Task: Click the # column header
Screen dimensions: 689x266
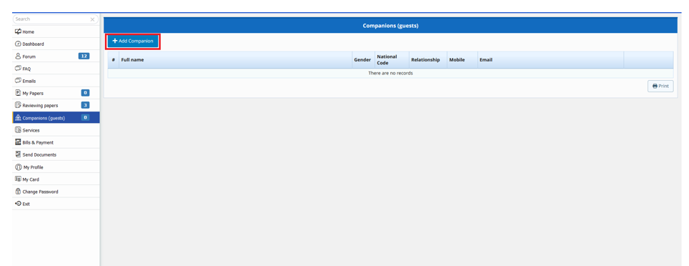Action: 114,60
